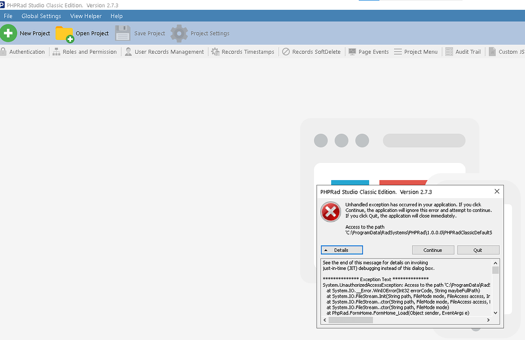The image size is (525, 340).
Task: Click the Records SoftDelete prohibited icon
Action: [x=286, y=52]
